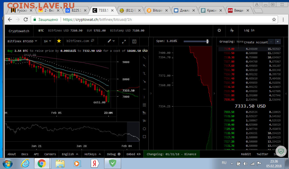Screen dimensions: 289x169
Task: Go to Cryptowatch home logo
Action: pyautogui.click(x=19, y=31)
